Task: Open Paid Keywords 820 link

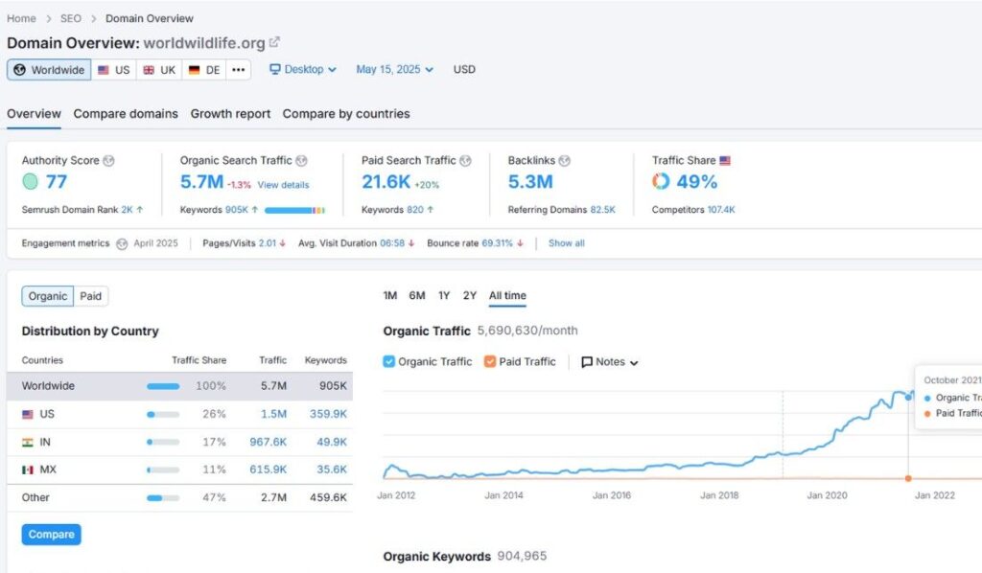Action: pos(414,210)
